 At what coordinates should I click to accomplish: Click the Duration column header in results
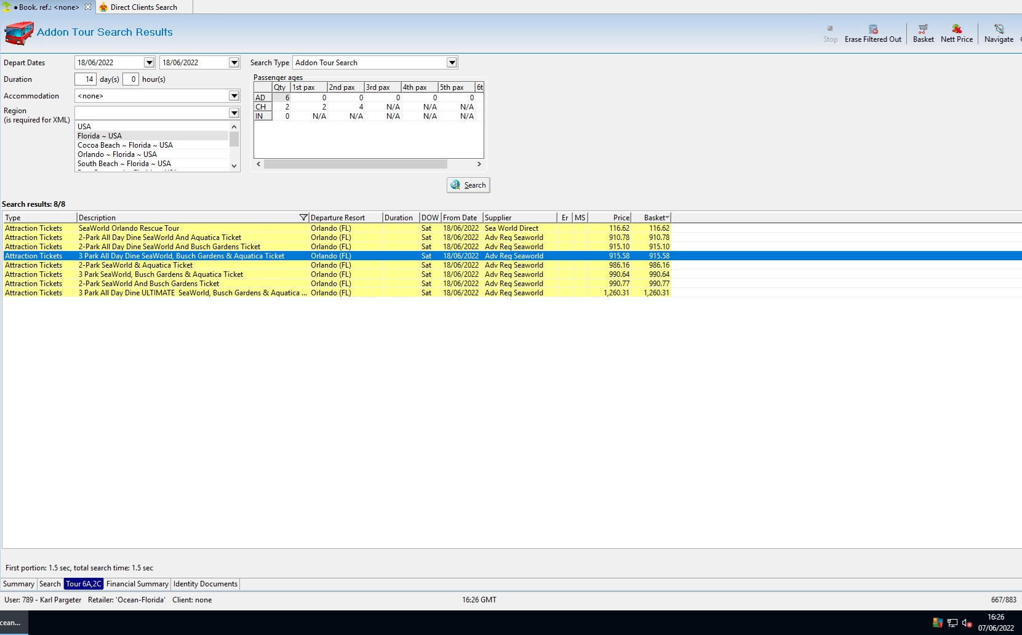click(x=401, y=218)
